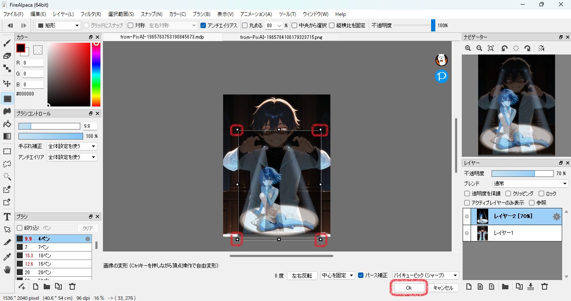Select the Text tool in the toolbar
Image resolution: width=571 pixels, height=301 pixels.
[7, 217]
